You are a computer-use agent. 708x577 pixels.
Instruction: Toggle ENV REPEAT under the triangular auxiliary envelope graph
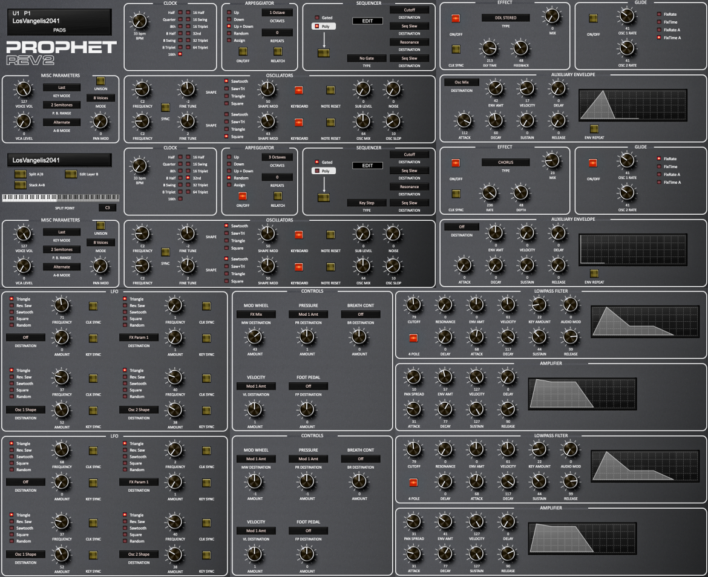(x=594, y=129)
